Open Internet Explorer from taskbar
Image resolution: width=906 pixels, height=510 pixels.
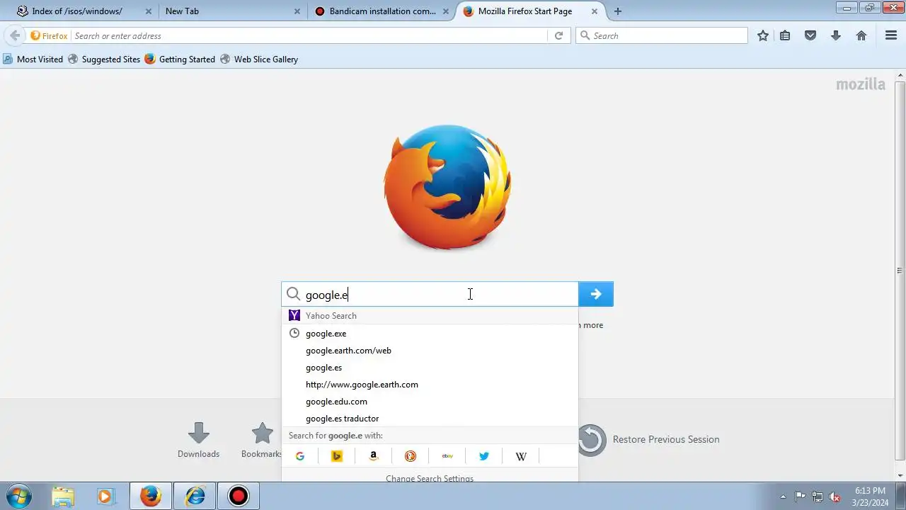pyautogui.click(x=195, y=496)
